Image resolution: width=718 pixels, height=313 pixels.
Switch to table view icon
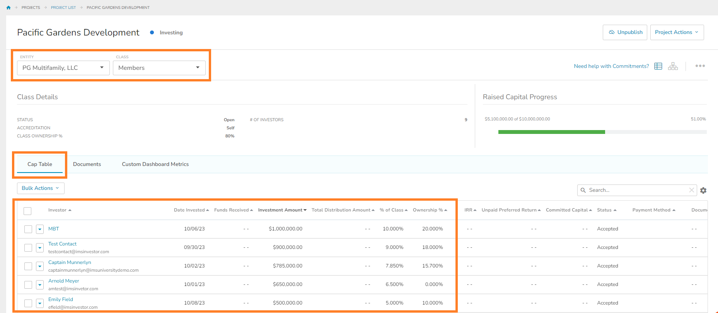(x=658, y=66)
